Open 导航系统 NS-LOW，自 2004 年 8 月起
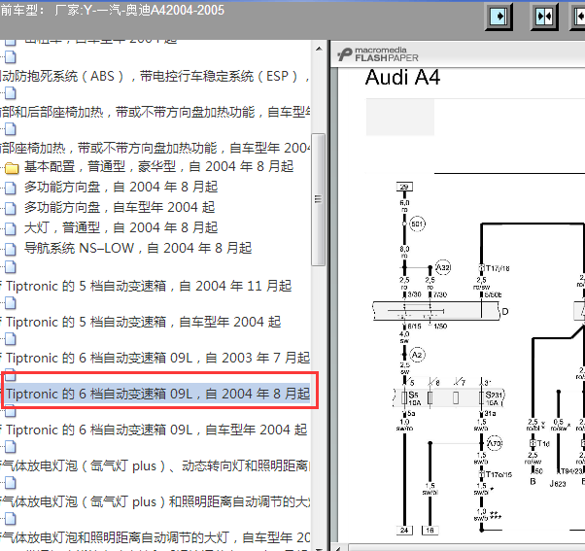The height and width of the screenshot is (551, 585). (x=138, y=248)
